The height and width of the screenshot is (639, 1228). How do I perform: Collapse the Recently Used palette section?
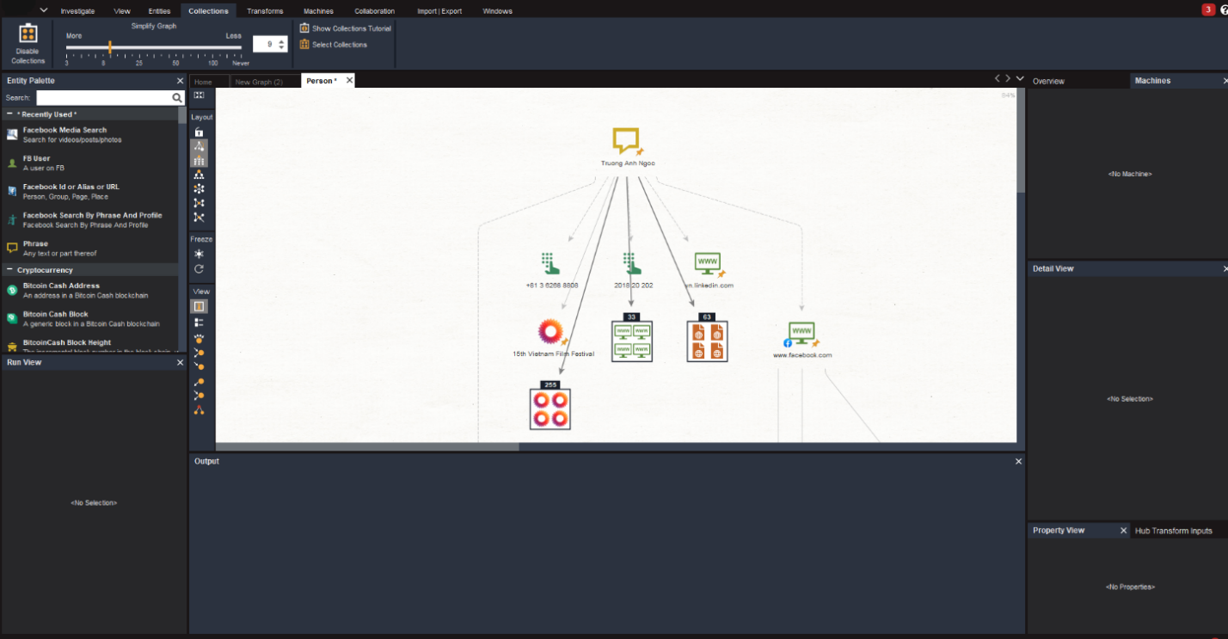[x=10, y=114]
